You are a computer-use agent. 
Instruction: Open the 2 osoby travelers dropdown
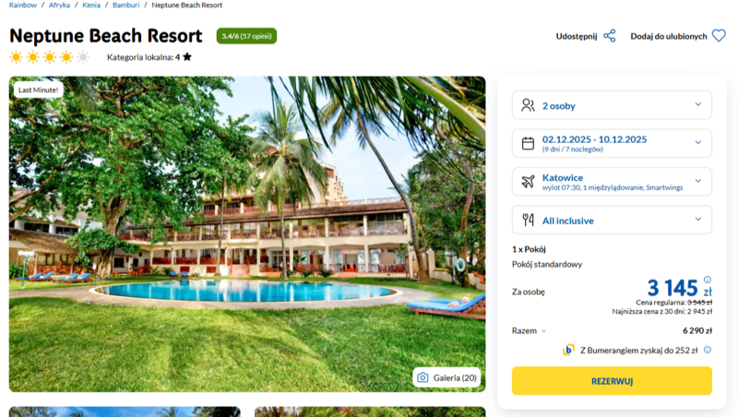coord(612,105)
